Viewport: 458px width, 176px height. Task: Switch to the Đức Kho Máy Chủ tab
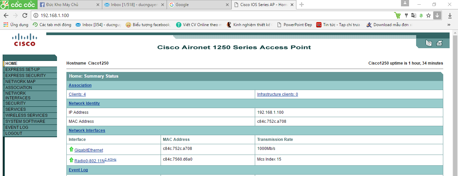(x=69, y=5)
